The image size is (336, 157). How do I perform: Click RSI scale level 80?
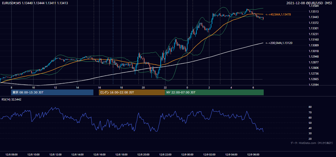pos(310,107)
